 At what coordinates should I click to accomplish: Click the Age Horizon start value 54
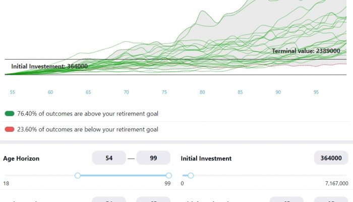(108, 158)
